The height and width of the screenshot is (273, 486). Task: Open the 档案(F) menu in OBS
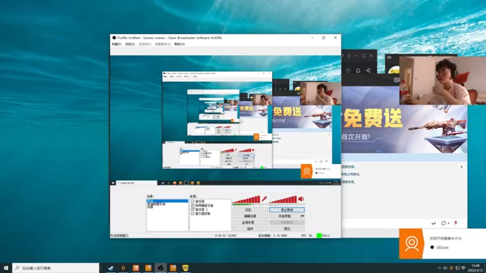pos(117,44)
